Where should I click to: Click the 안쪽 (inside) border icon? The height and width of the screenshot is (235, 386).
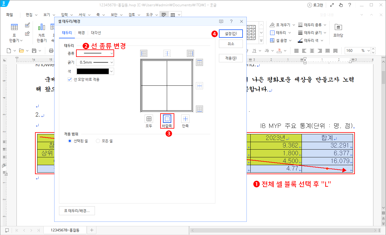click(185, 119)
